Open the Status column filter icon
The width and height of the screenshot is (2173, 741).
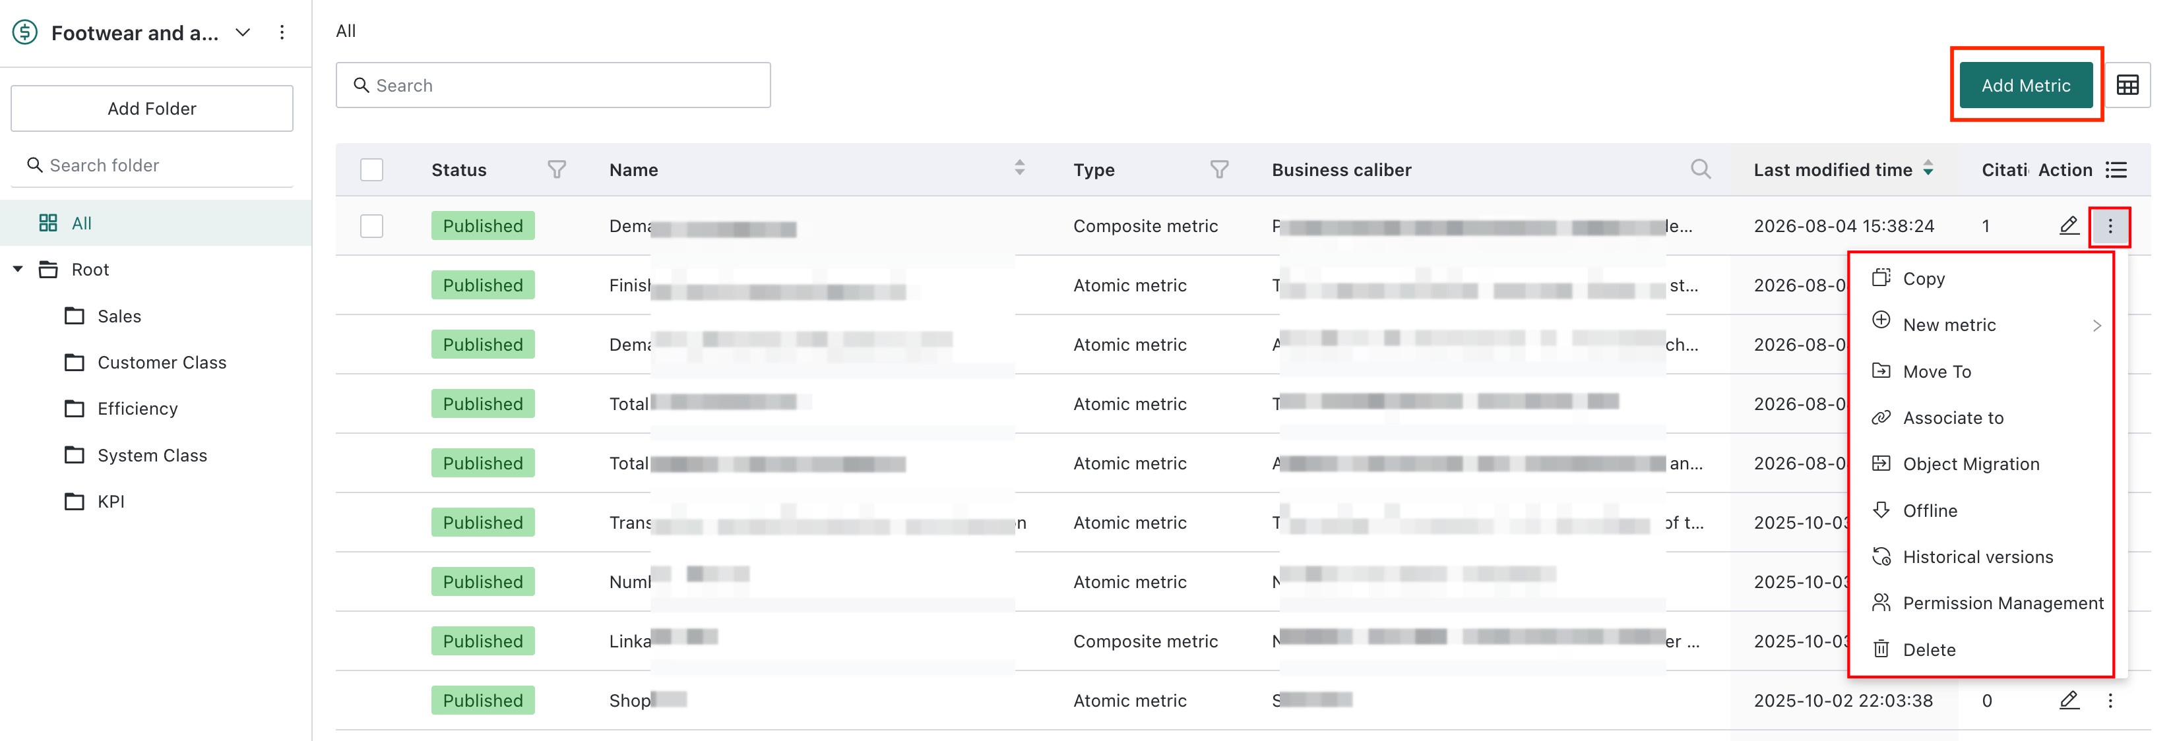557,169
